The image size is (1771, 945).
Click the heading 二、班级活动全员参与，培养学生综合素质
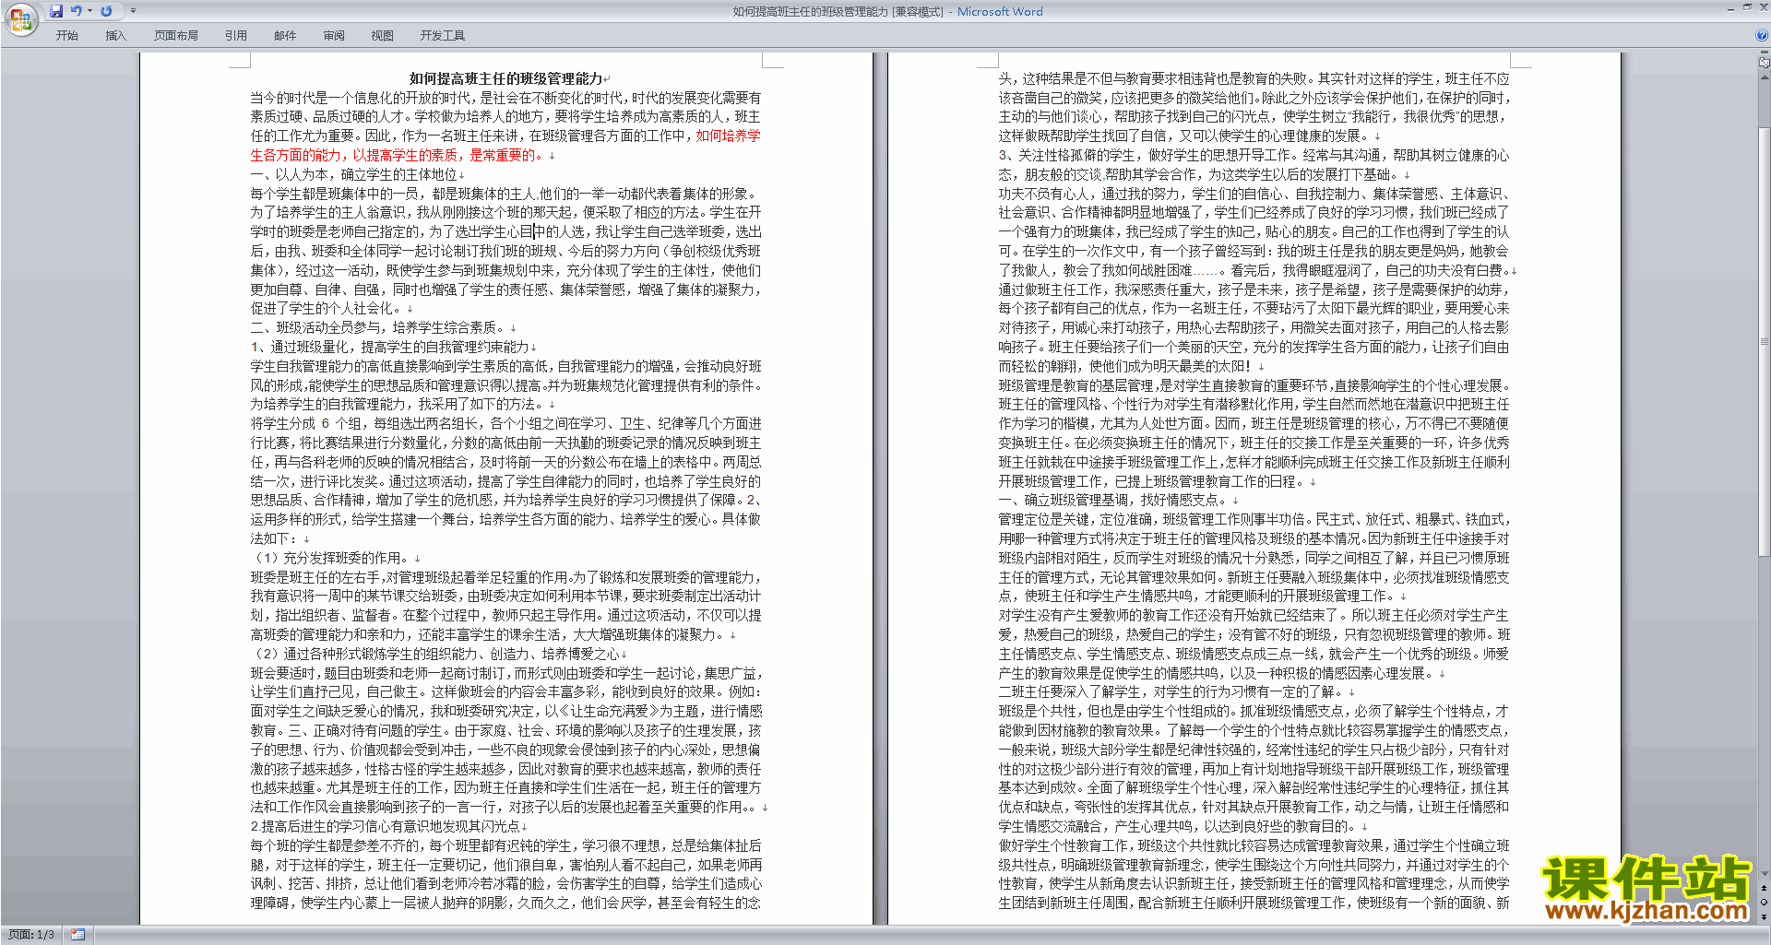pos(379,327)
